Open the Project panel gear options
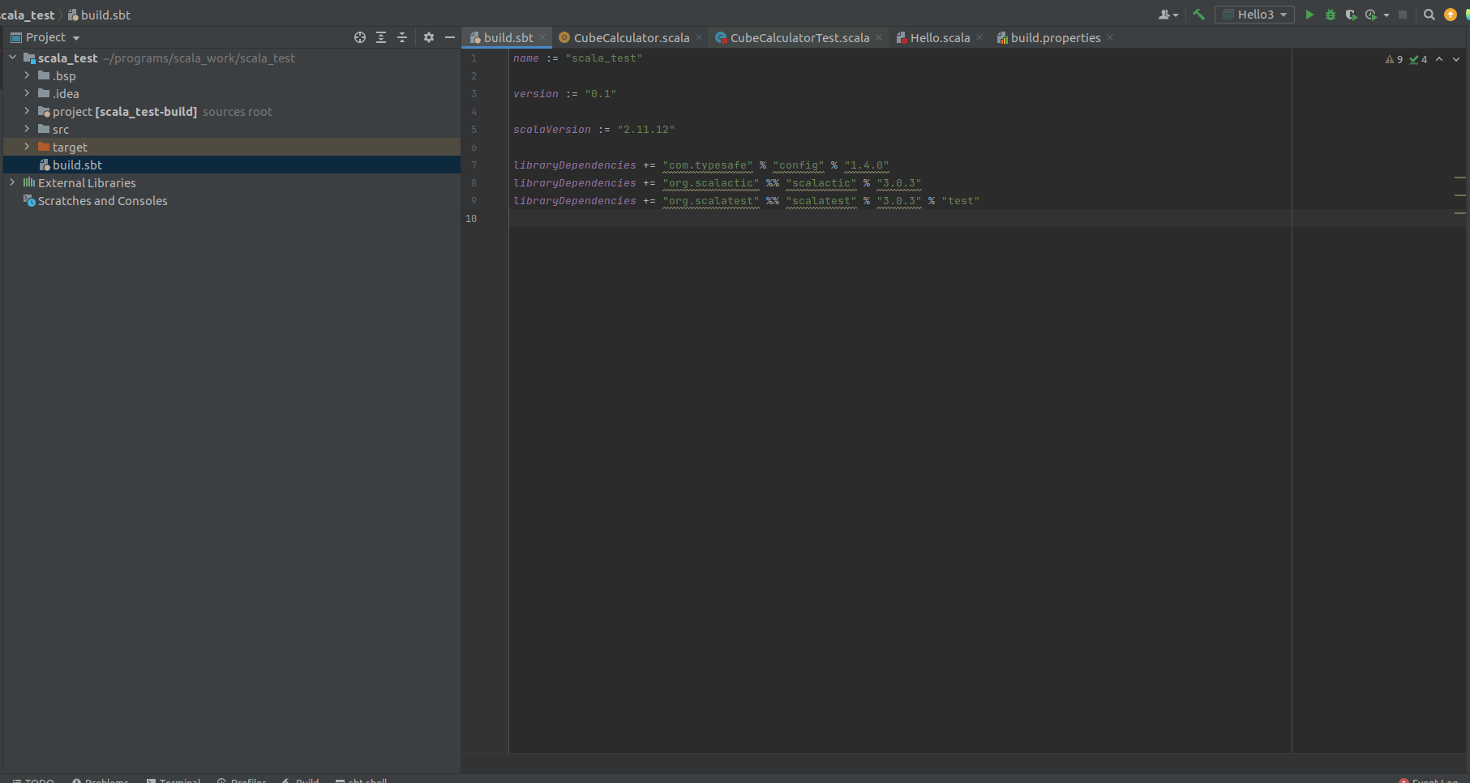Image resolution: width=1470 pixels, height=783 pixels. click(x=429, y=37)
